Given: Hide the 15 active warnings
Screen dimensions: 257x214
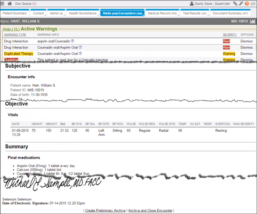Looking at the screenshot, I should tap(11, 29).
